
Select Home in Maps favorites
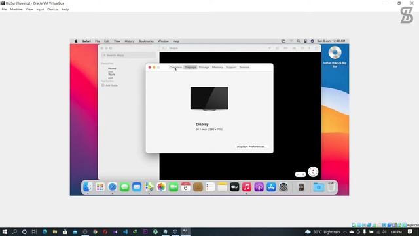[112, 68]
